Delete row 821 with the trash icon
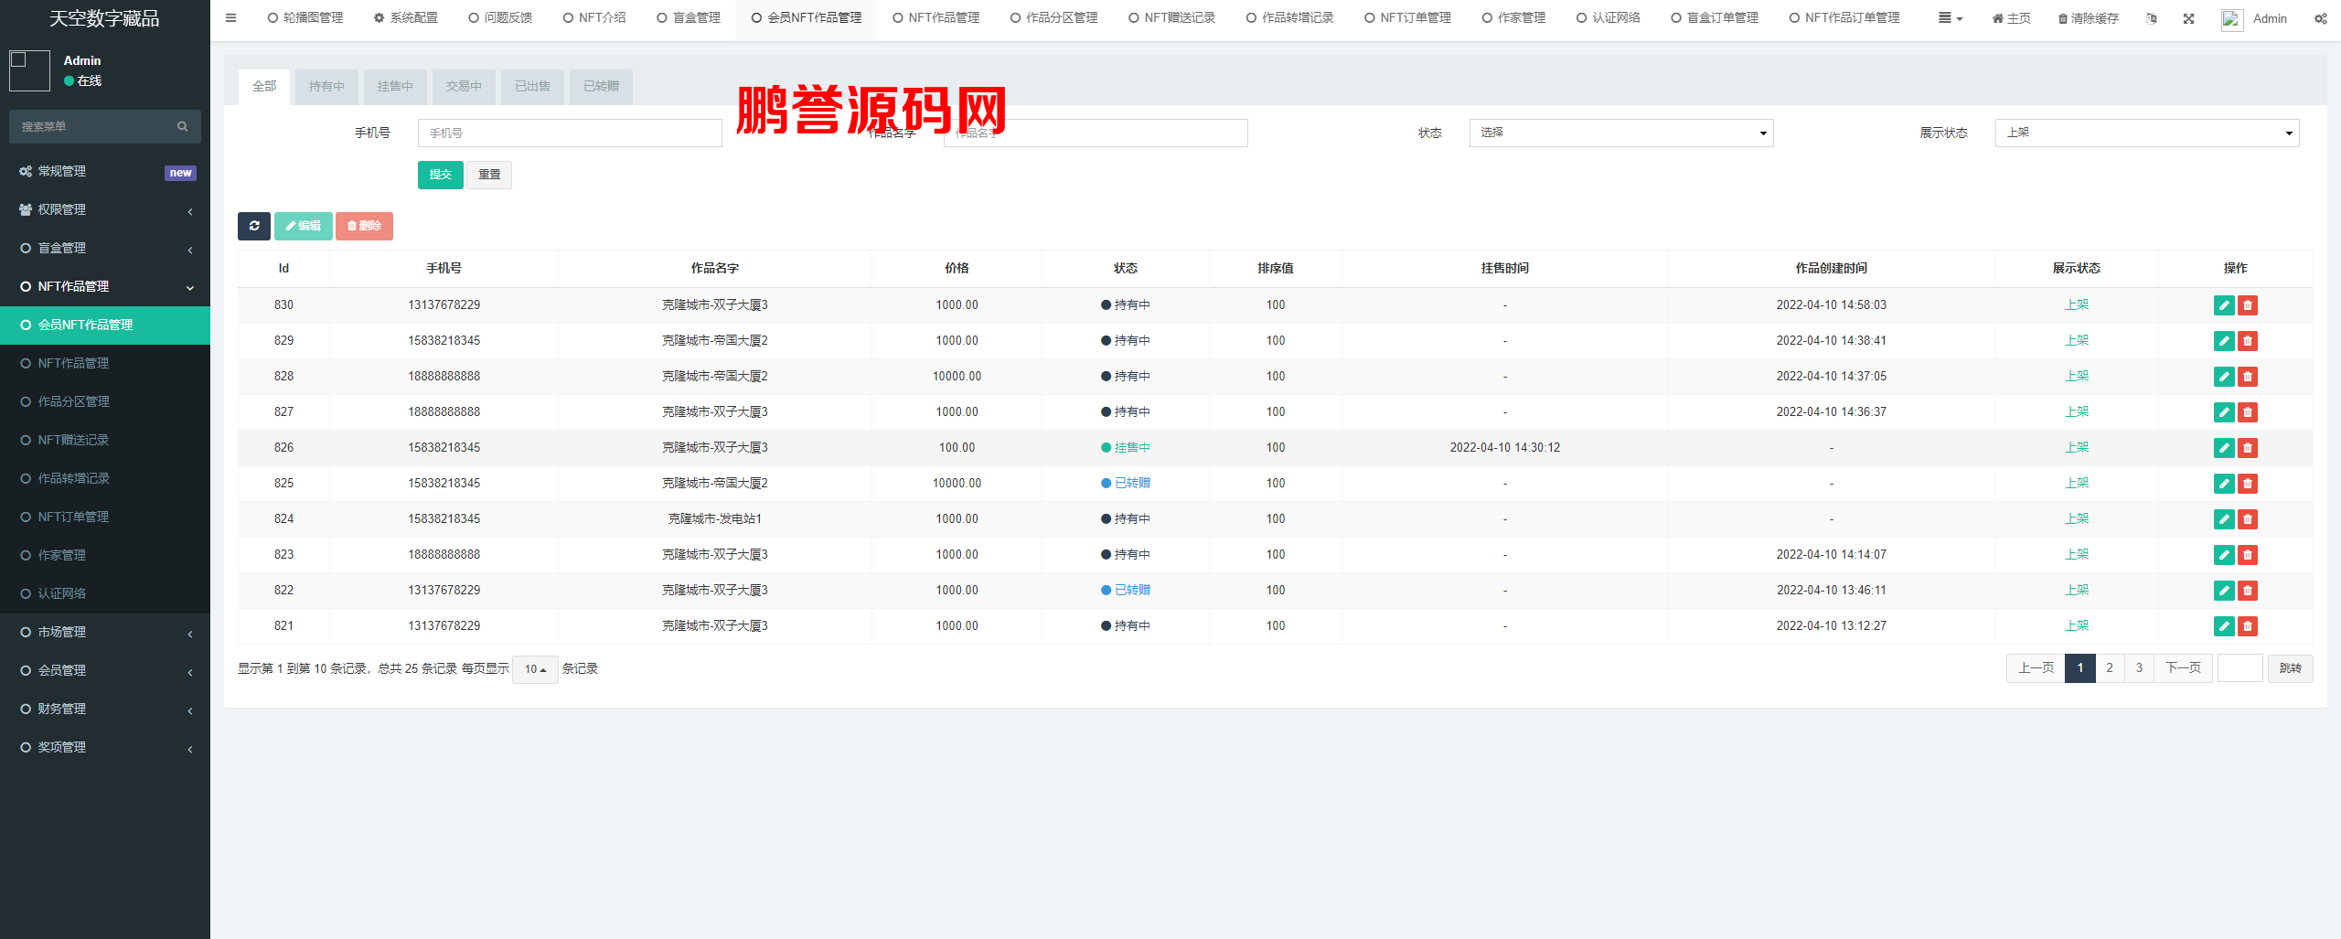 click(2248, 626)
